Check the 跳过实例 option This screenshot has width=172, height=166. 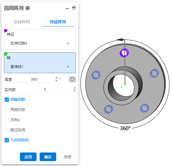[7, 130]
